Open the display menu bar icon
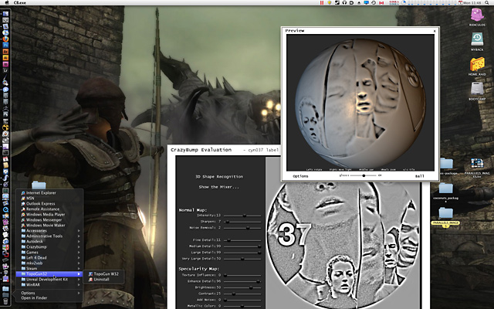494x309 pixels. point(366,2)
